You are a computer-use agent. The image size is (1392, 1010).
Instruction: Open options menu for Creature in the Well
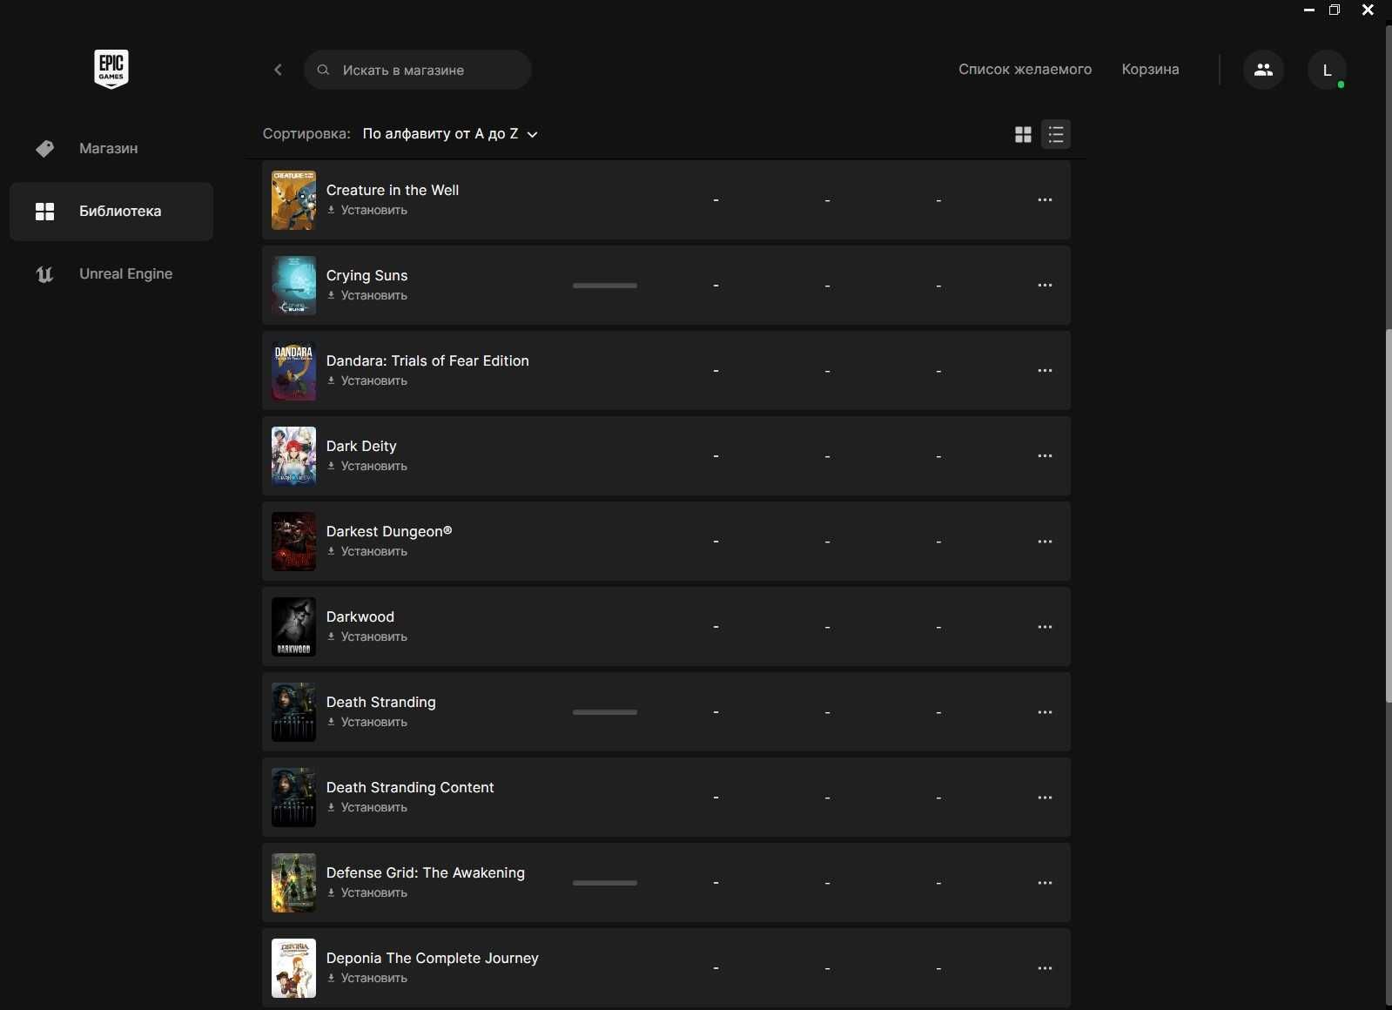(1045, 200)
